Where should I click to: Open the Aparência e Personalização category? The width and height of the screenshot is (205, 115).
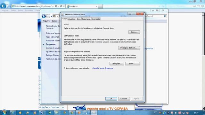pyautogui.click(x=53, y=51)
